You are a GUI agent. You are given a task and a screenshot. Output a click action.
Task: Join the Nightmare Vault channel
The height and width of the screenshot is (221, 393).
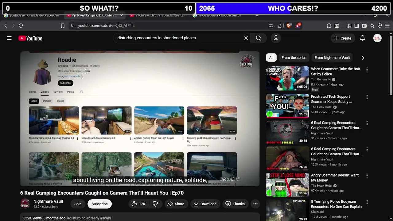tap(78, 204)
